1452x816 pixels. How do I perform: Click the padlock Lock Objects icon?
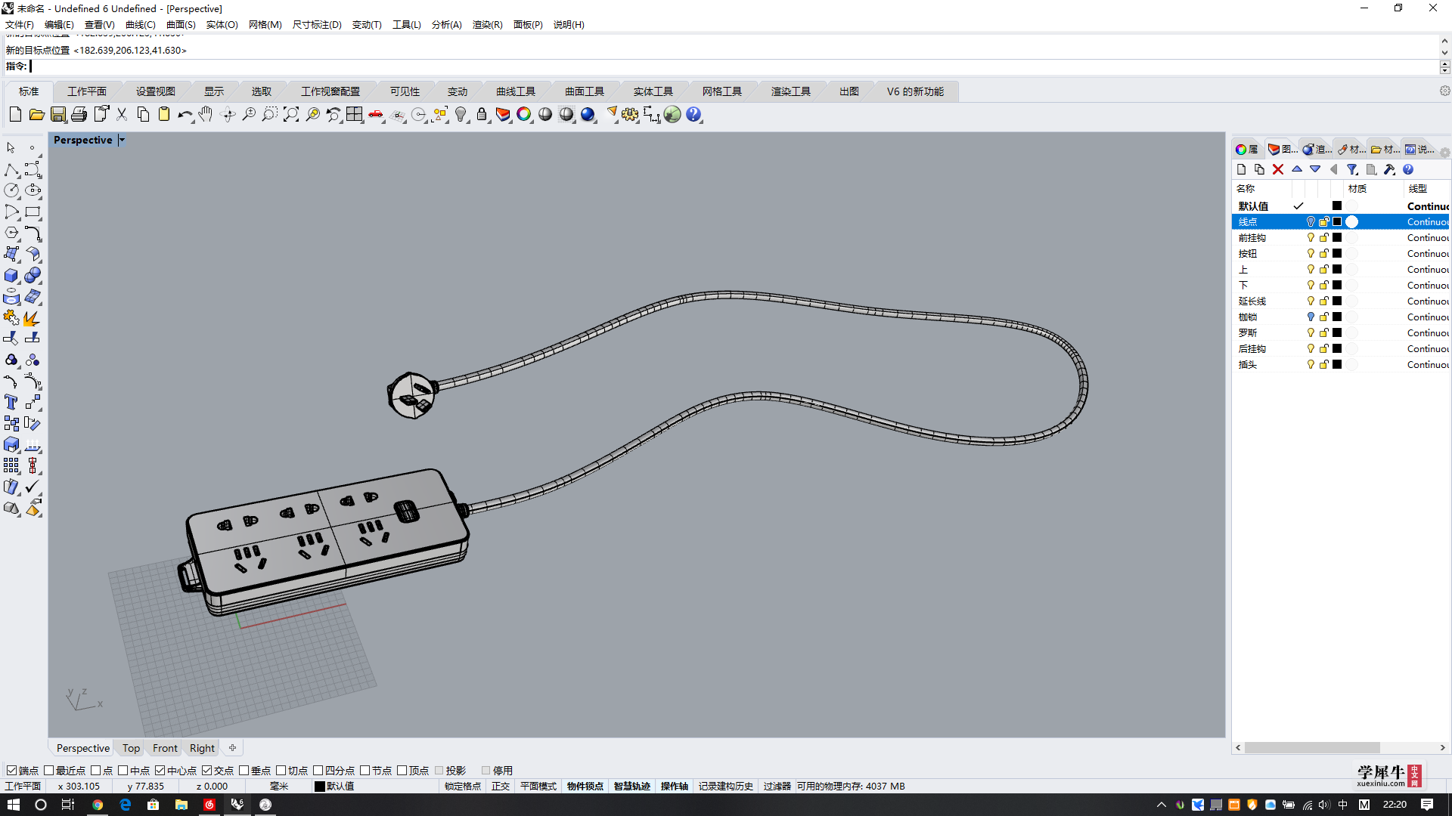(x=482, y=114)
